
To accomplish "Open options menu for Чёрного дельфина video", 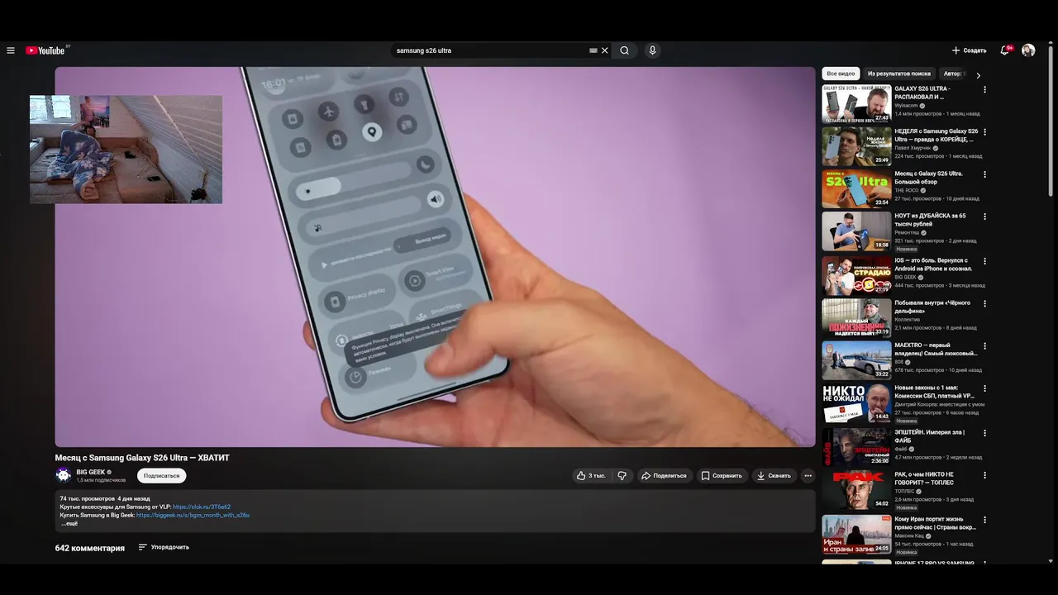I will [984, 303].
